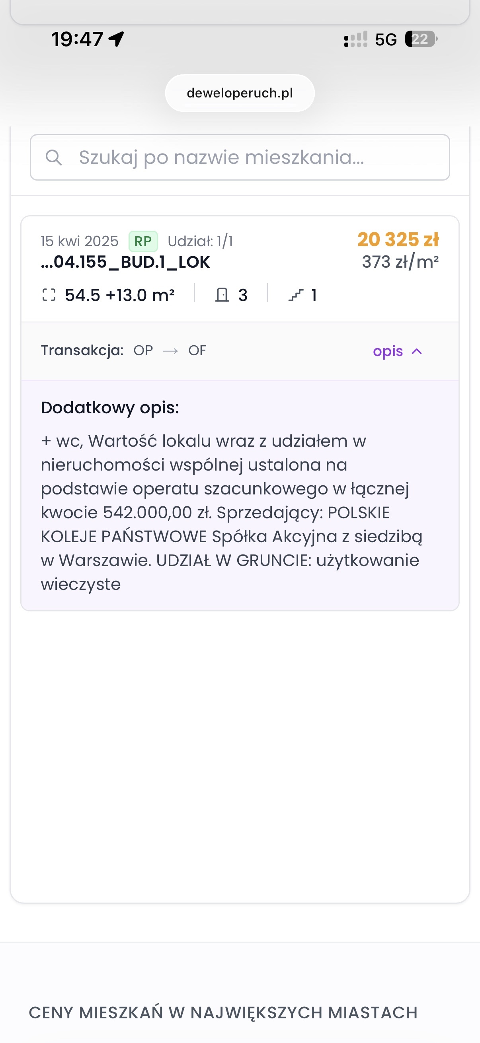480x1043 pixels.
Task: Click the stairs floor icon
Action: [x=296, y=295]
